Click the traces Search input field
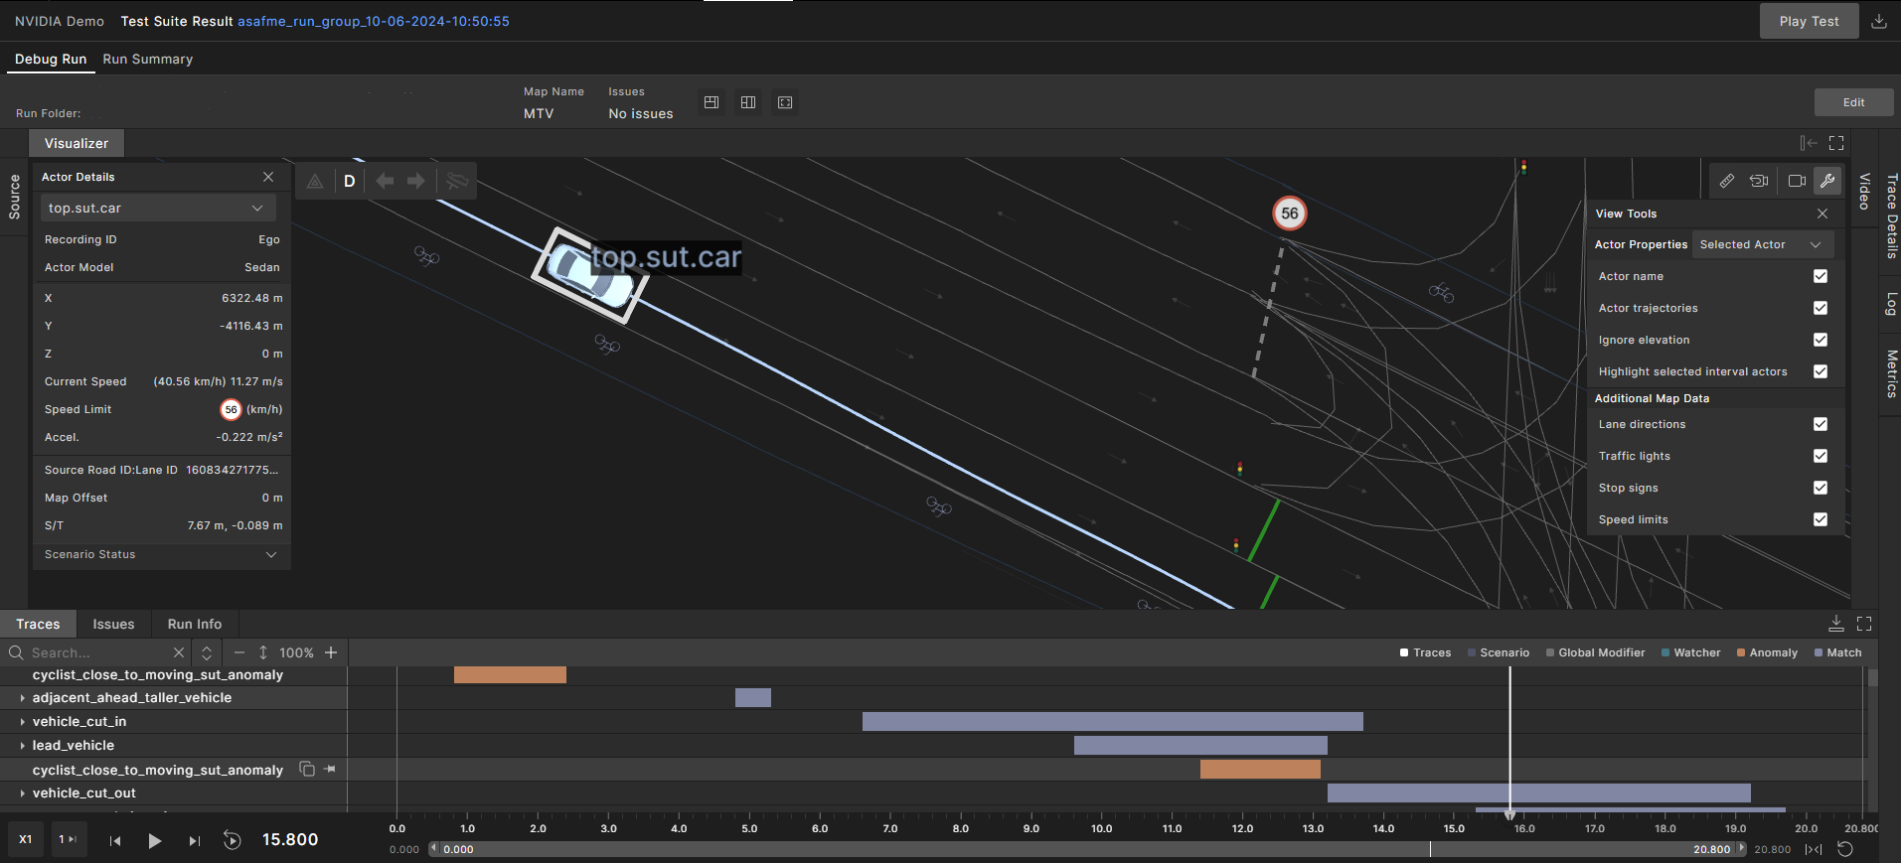The height and width of the screenshot is (863, 1901). point(97,652)
